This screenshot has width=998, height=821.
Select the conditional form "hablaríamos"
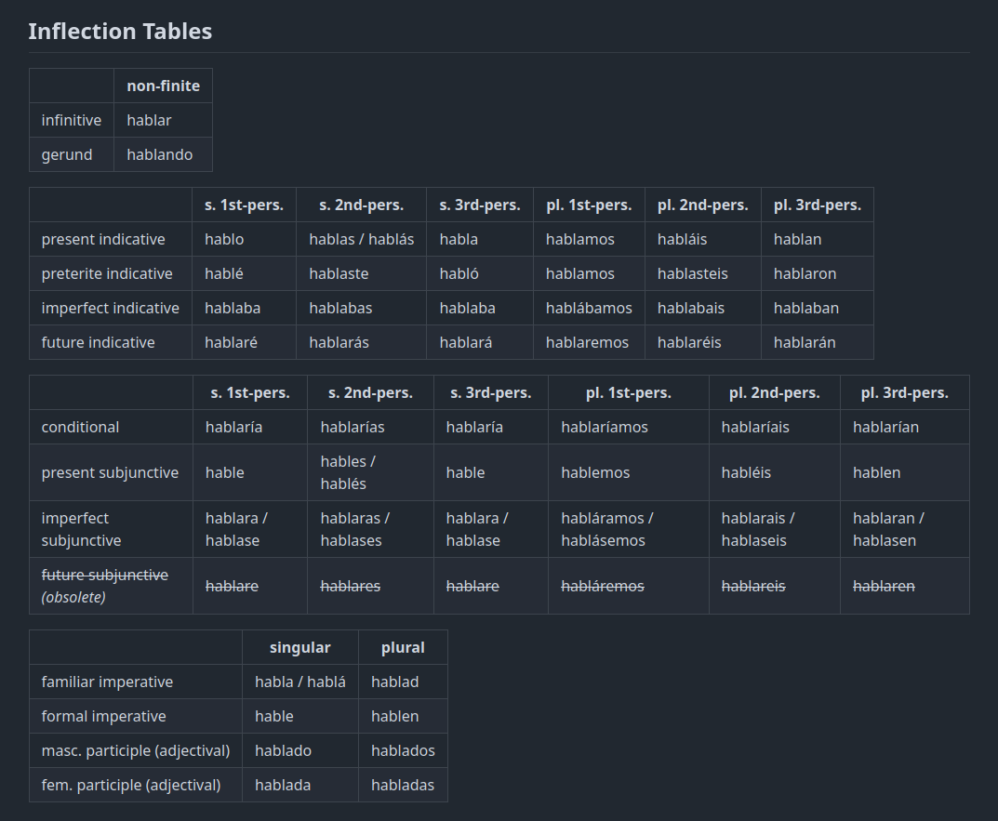click(603, 427)
